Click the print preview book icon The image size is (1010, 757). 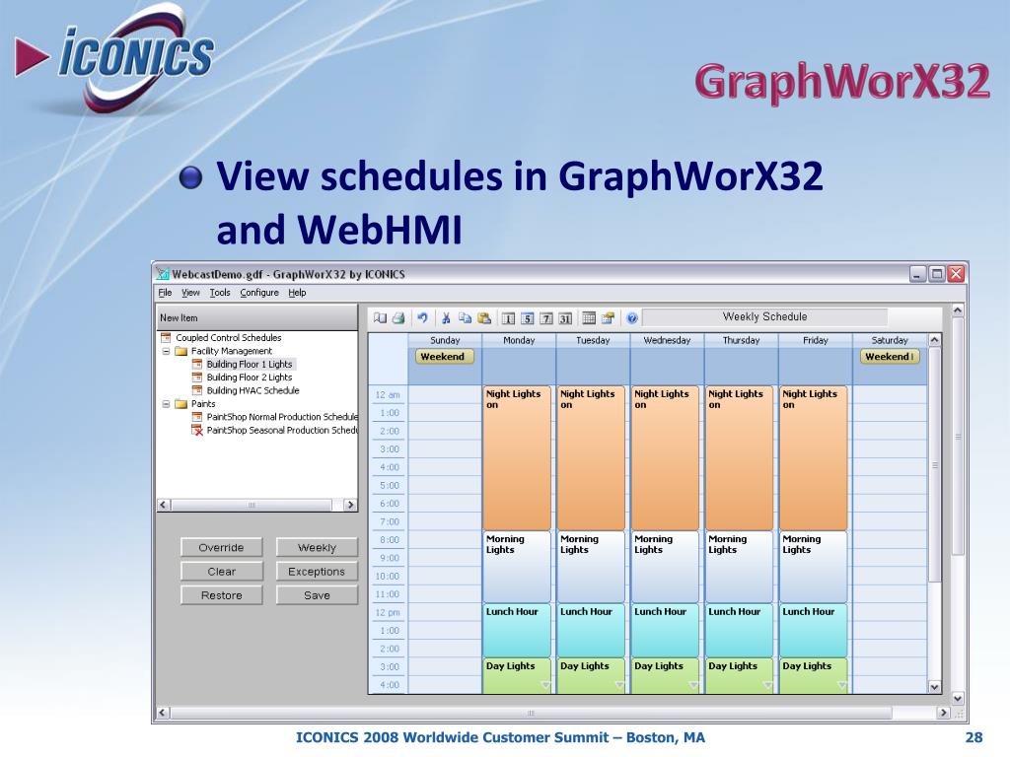click(x=380, y=318)
